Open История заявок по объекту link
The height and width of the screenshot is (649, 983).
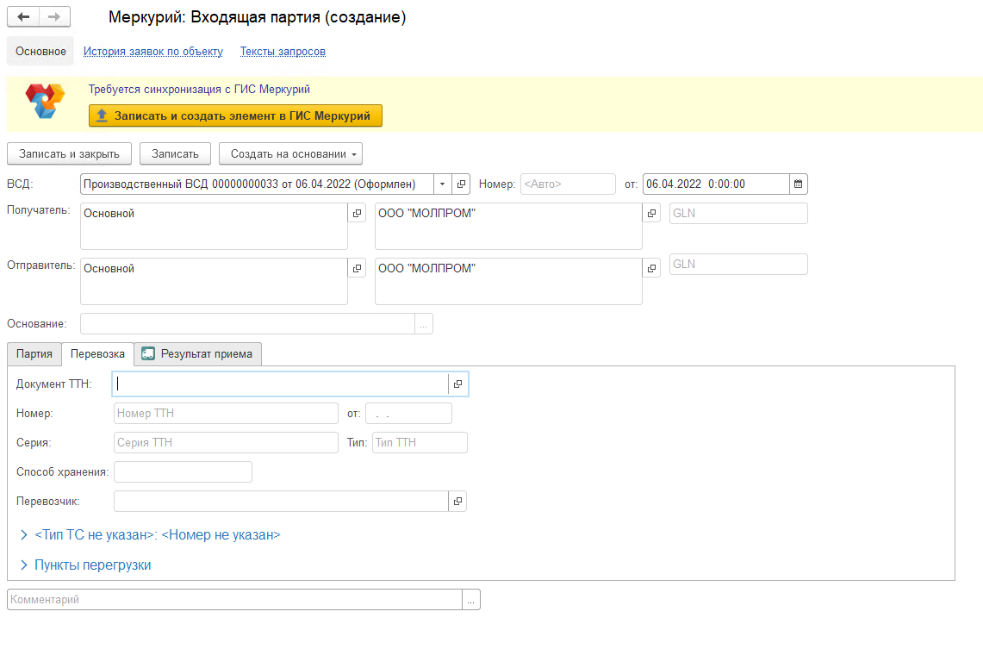(x=152, y=52)
